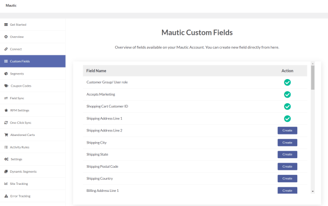328x206 pixels.
Task: Click green checkmark for Shopping Cart Customer ID
Action: 287,106
